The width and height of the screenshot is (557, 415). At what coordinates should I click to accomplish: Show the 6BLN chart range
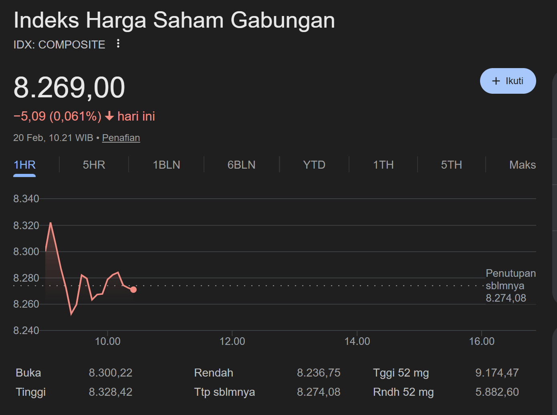pyautogui.click(x=241, y=165)
